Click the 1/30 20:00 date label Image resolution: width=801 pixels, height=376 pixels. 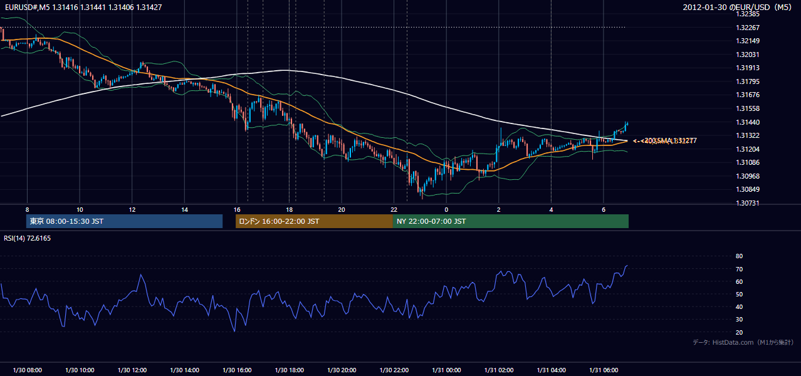tap(342, 370)
